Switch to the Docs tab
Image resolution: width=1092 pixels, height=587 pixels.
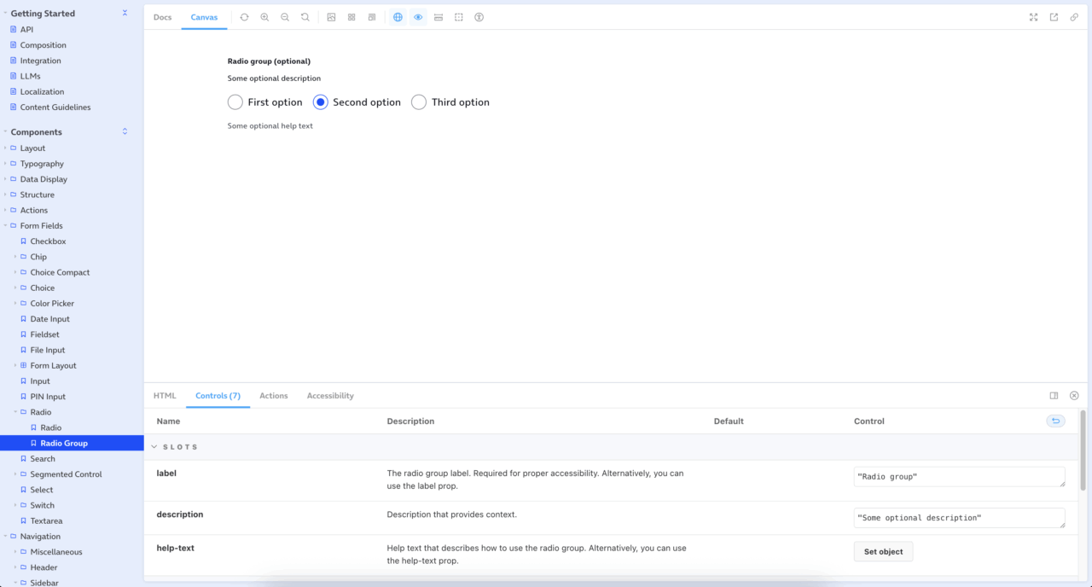click(x=162, y=17)
